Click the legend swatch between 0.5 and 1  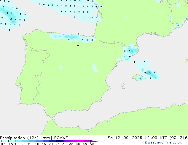[12, 141]
